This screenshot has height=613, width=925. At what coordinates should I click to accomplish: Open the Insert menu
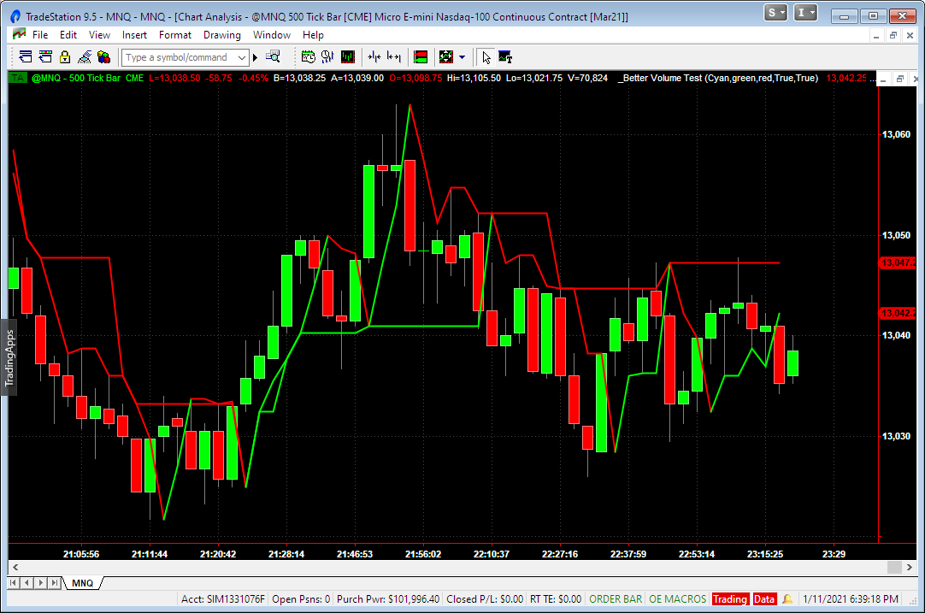[x=134, y=35]
